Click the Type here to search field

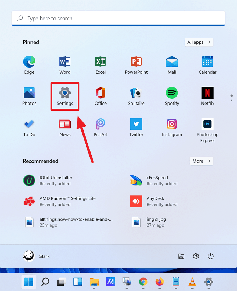[x=118, y=18]
